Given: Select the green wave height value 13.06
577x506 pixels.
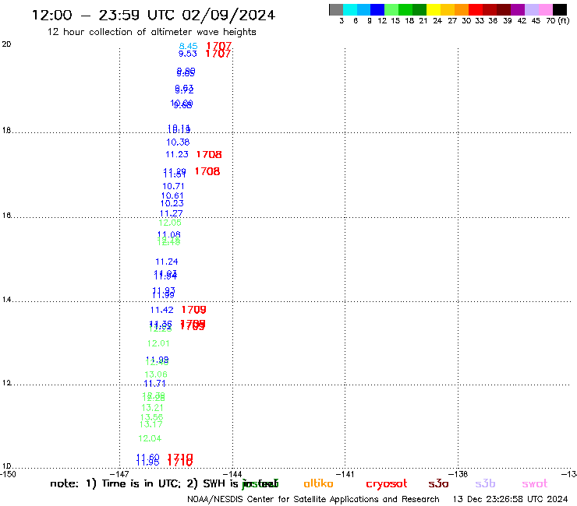Looking at the screenshot, I should [156, 374].
